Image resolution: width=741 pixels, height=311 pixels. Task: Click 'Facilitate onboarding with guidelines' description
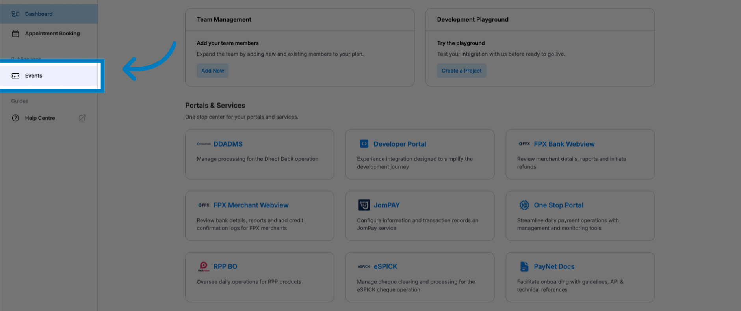coord(570,286)
